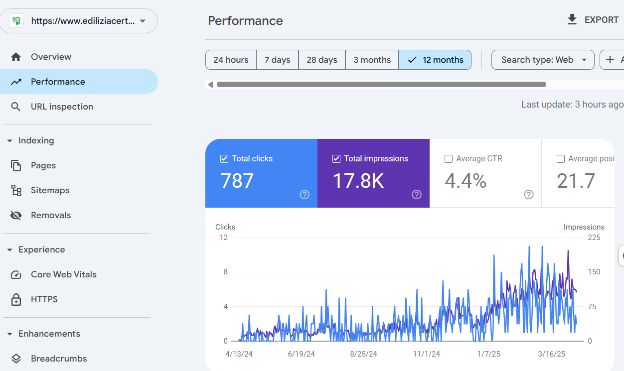624x371 pixels.
Task: Click the Removals crossed-eye icon
Action: point(16,215)
